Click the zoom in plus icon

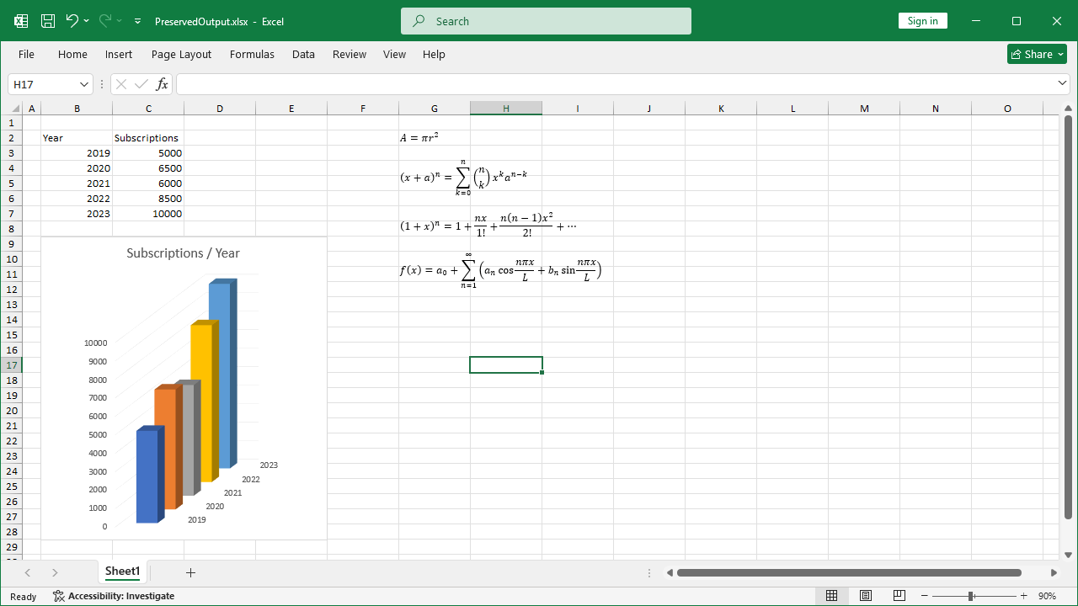click(x=1024, y=596)
